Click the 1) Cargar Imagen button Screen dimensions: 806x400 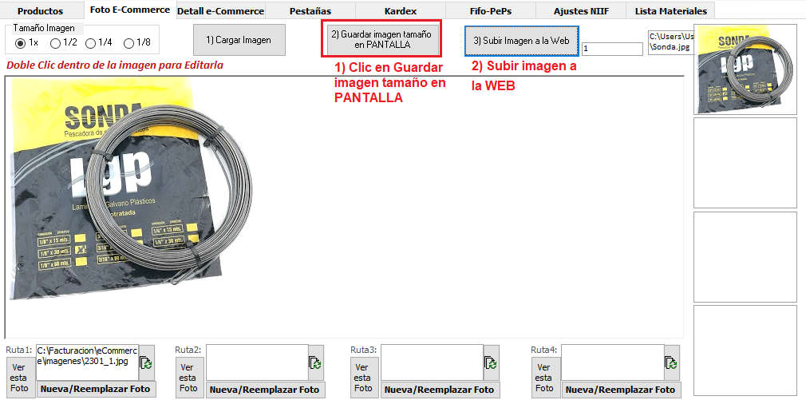pyautogui.click(x=239, y=40)
